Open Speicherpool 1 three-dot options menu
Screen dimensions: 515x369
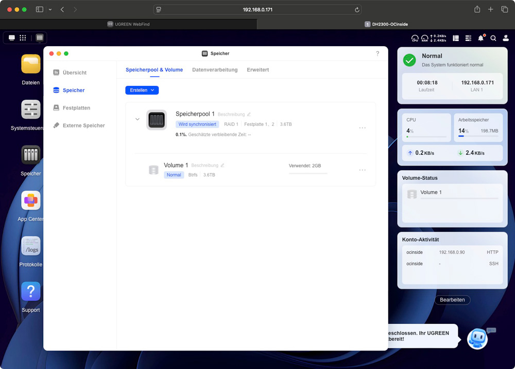(x=362, y=128)
